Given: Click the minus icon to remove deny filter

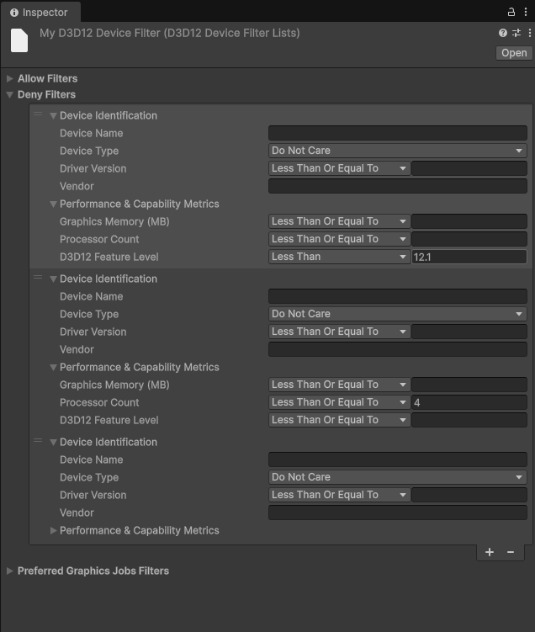Looking at the screenshot, I should (x=511, y=552).
